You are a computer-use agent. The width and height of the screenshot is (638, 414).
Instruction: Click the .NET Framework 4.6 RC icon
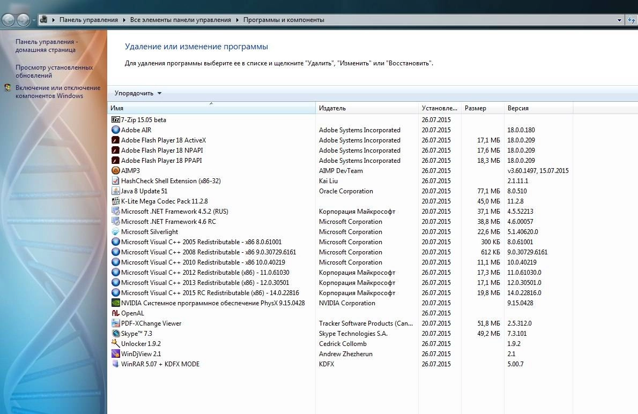(116, 221)
